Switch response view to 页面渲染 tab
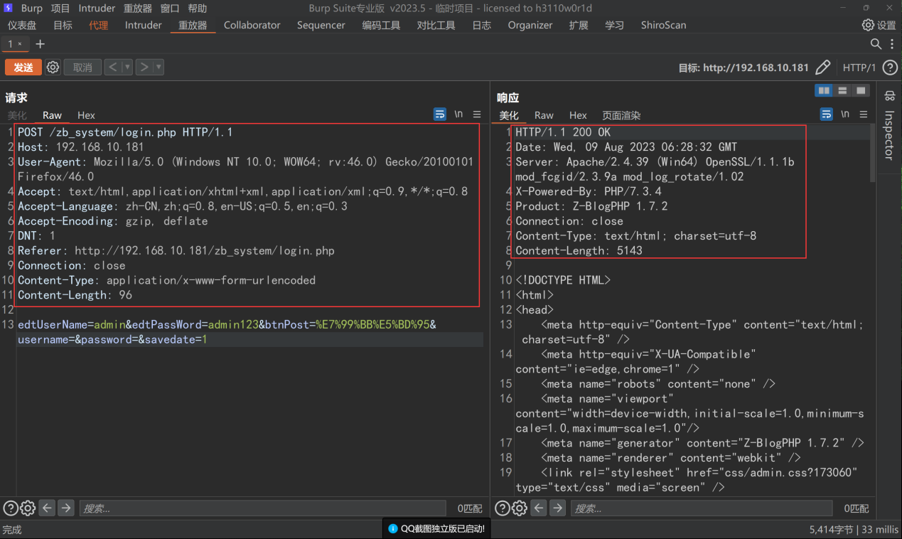 coord(621,115)
